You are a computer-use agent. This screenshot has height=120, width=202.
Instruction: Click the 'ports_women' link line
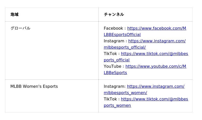(117, 106)
